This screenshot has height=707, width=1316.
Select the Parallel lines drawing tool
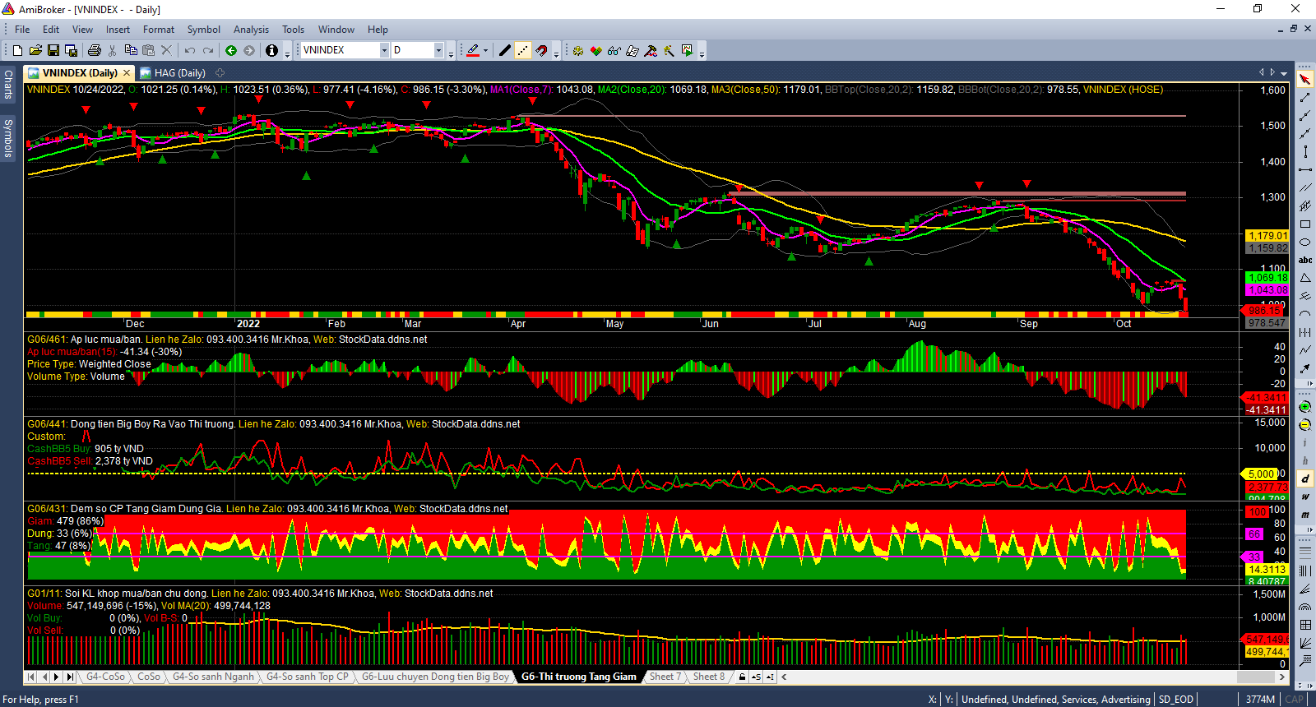(1305, 187)
